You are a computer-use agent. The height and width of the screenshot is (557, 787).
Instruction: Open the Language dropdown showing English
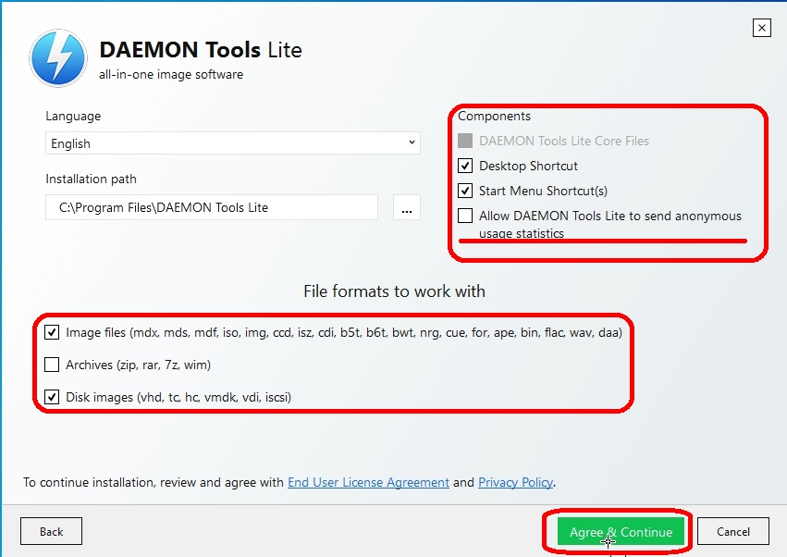(x=233, y=143)
